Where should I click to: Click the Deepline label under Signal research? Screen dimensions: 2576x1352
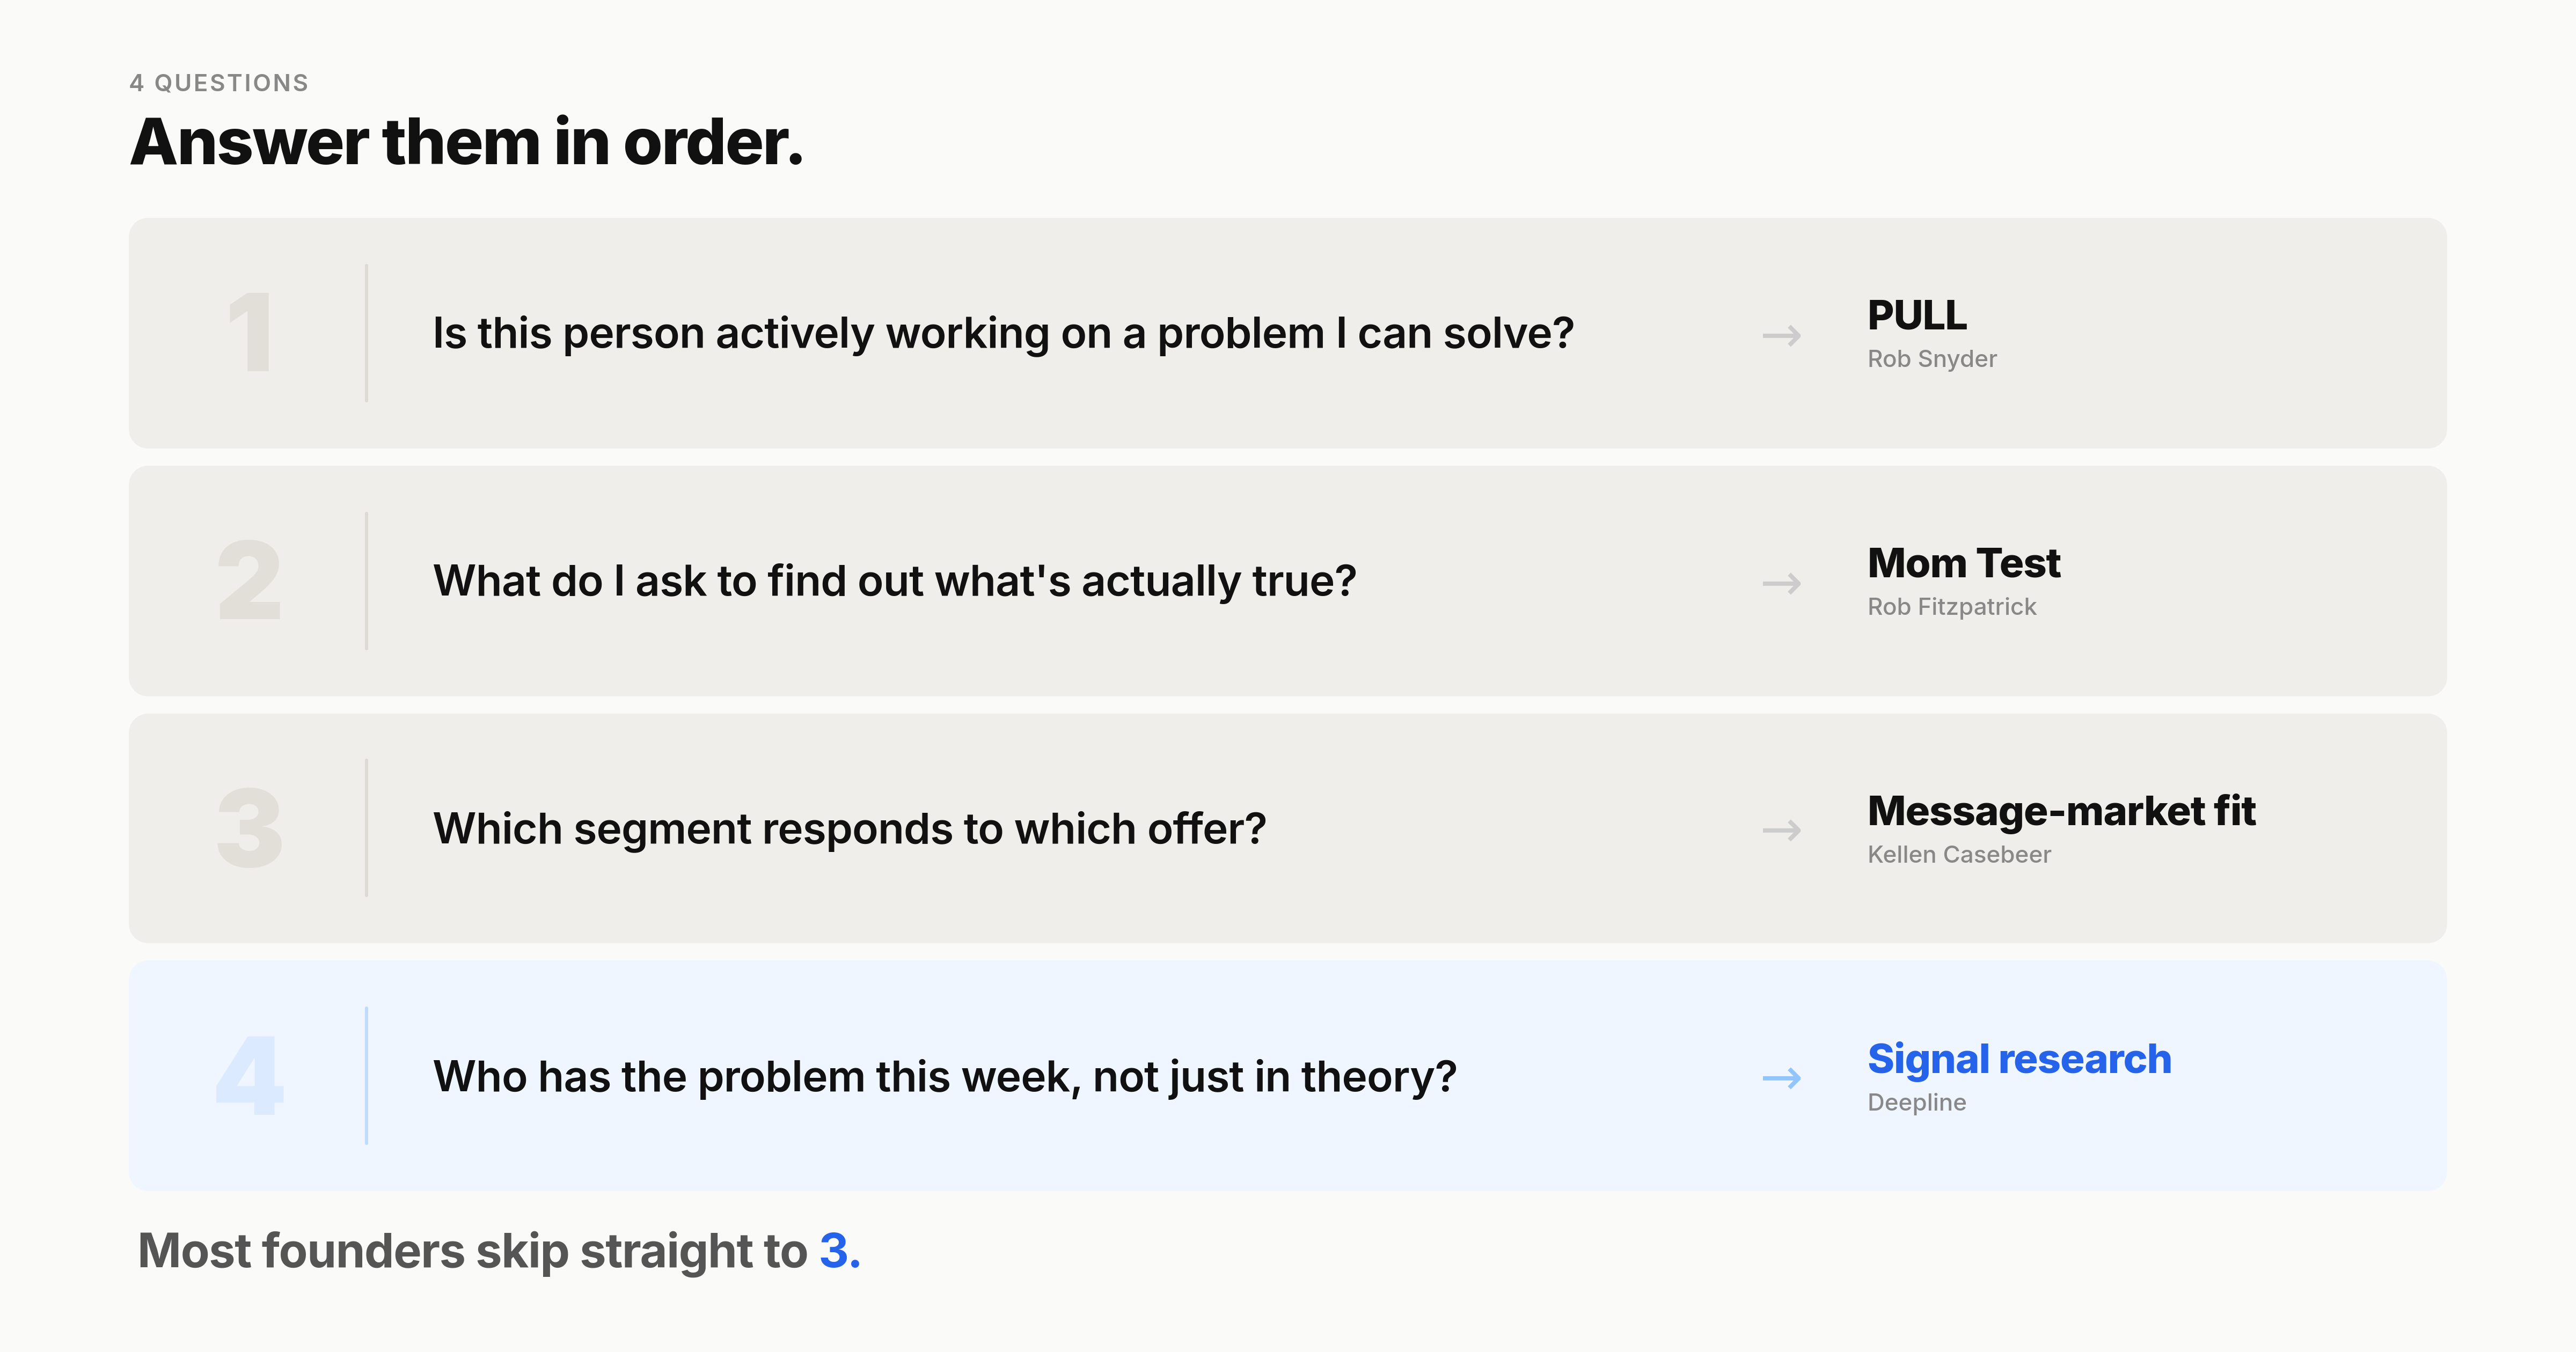click(1917, 1103)
